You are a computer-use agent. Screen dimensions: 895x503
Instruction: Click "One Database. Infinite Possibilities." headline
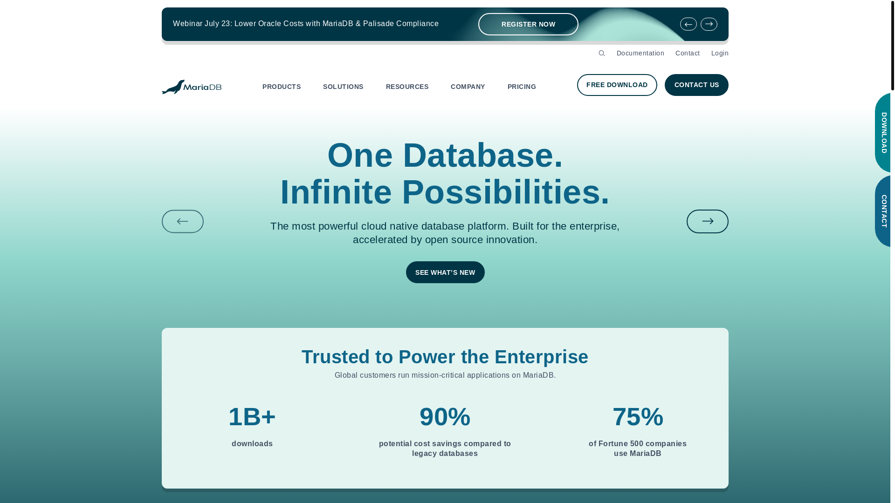click(445, 173)
